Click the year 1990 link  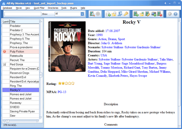[x=100, y=35]
